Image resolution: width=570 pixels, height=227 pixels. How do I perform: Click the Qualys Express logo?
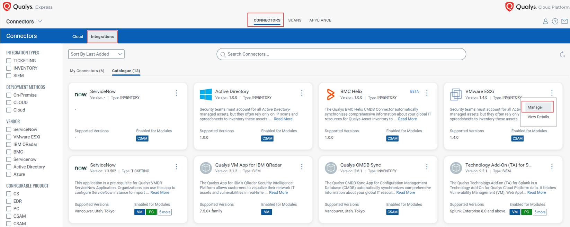coord(28,7)
